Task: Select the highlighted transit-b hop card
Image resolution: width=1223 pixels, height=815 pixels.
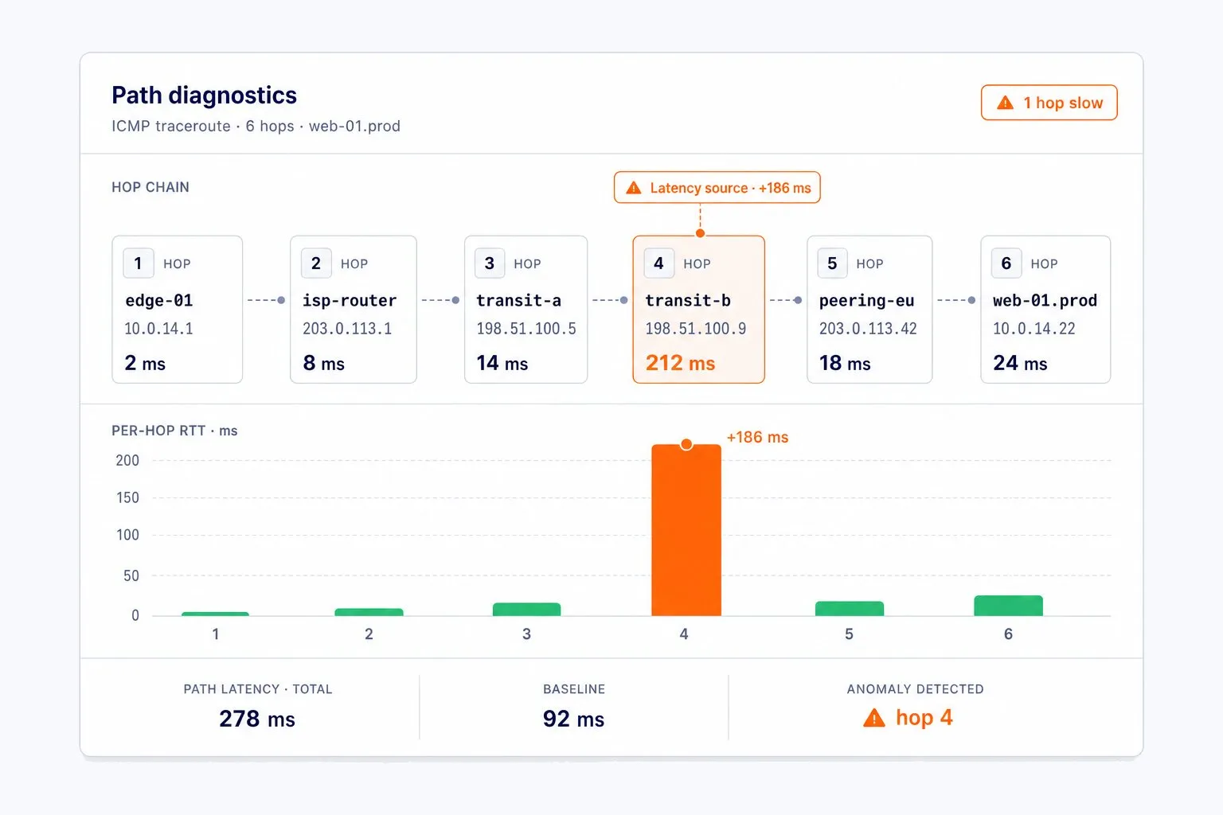Action: (699, 310)
